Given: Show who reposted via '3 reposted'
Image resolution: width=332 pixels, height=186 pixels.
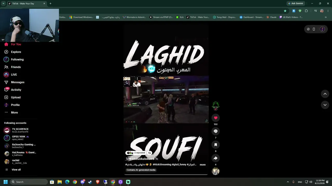Looking at the screenshot, I should pos(136,153).
